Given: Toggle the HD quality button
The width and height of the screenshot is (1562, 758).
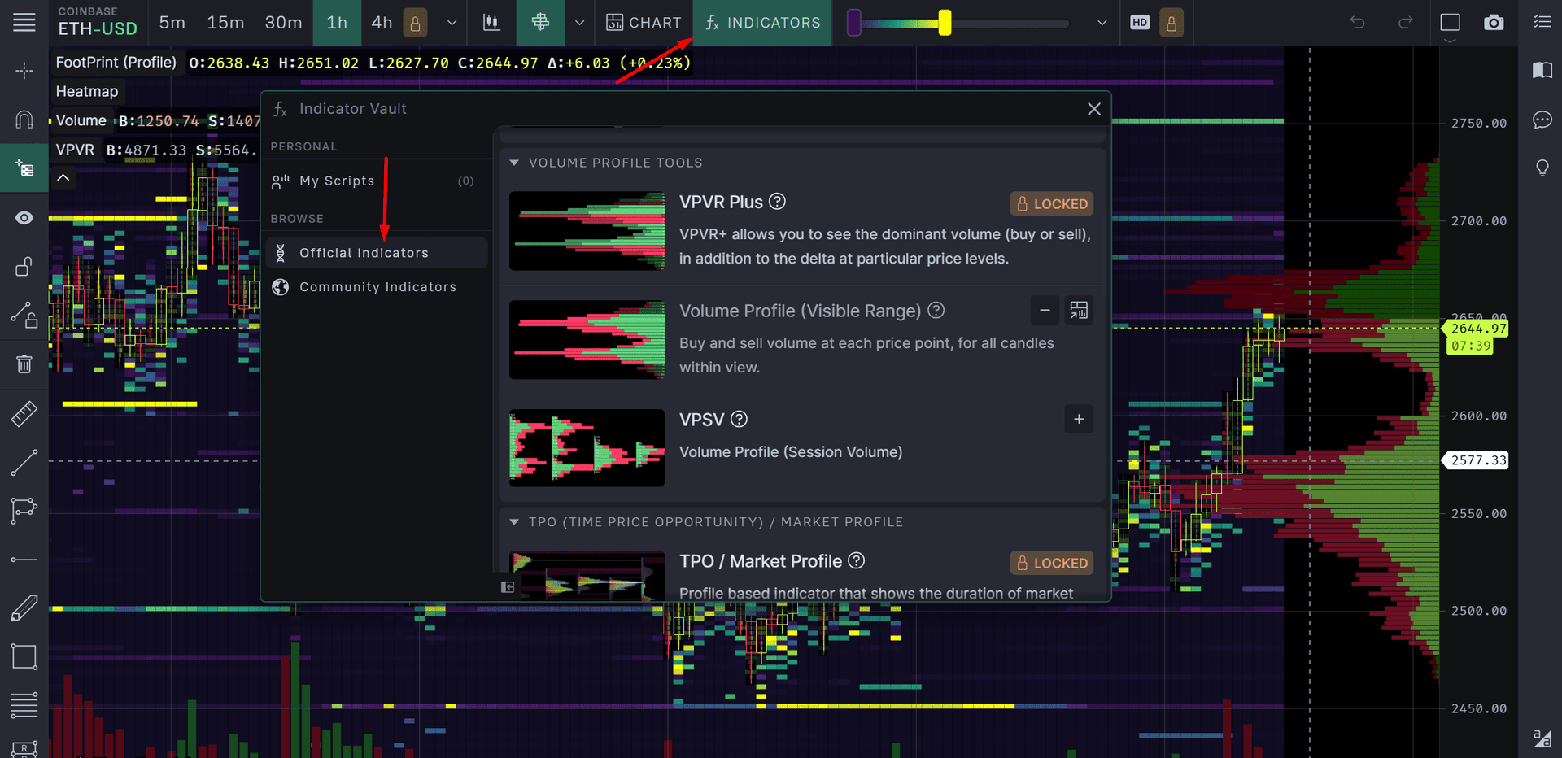Looking at the screenshot, I should pos(1140,23).
